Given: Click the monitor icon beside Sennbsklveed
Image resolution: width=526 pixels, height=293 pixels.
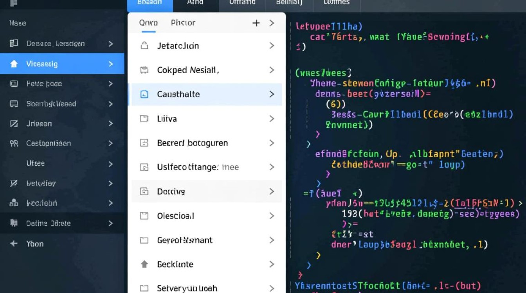Looking at the screenshot, I should [14, 104].
